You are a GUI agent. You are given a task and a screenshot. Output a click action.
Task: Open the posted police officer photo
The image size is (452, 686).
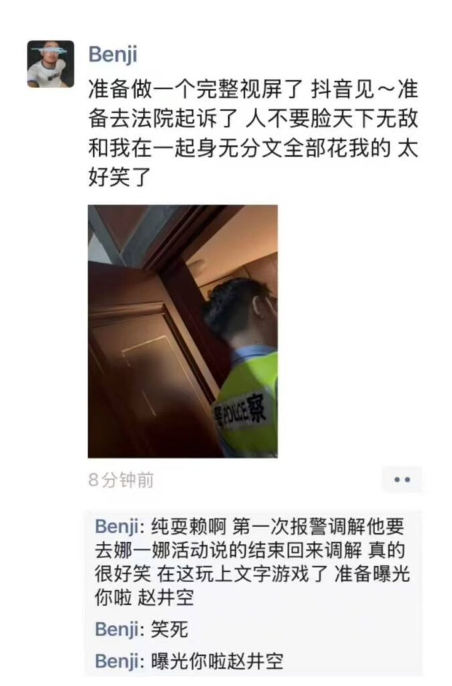(183, 331)
